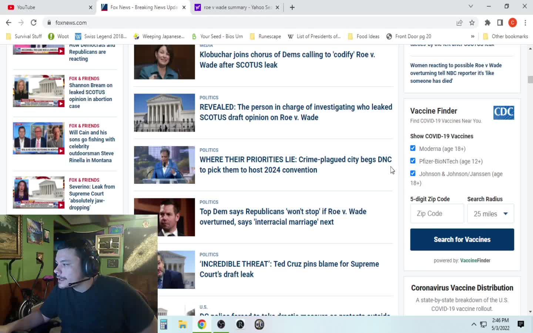Open the List of Presidents bookmark
Screen dimensions: 533x333
click(314, 36)
